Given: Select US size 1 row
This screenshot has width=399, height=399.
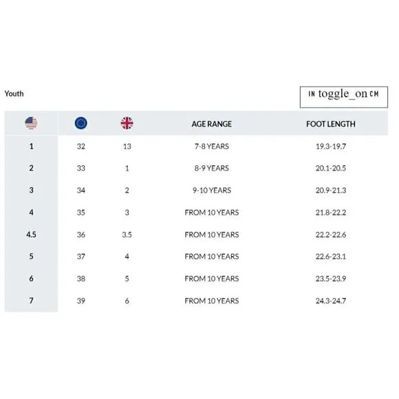Looking at the screenshot, I should (197, 147).
